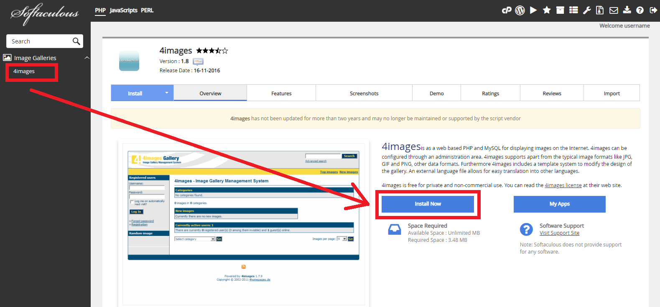Click the logout arrow icon

point(653,10)
